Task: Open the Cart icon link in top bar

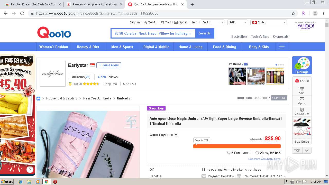Action: point(166,22)
